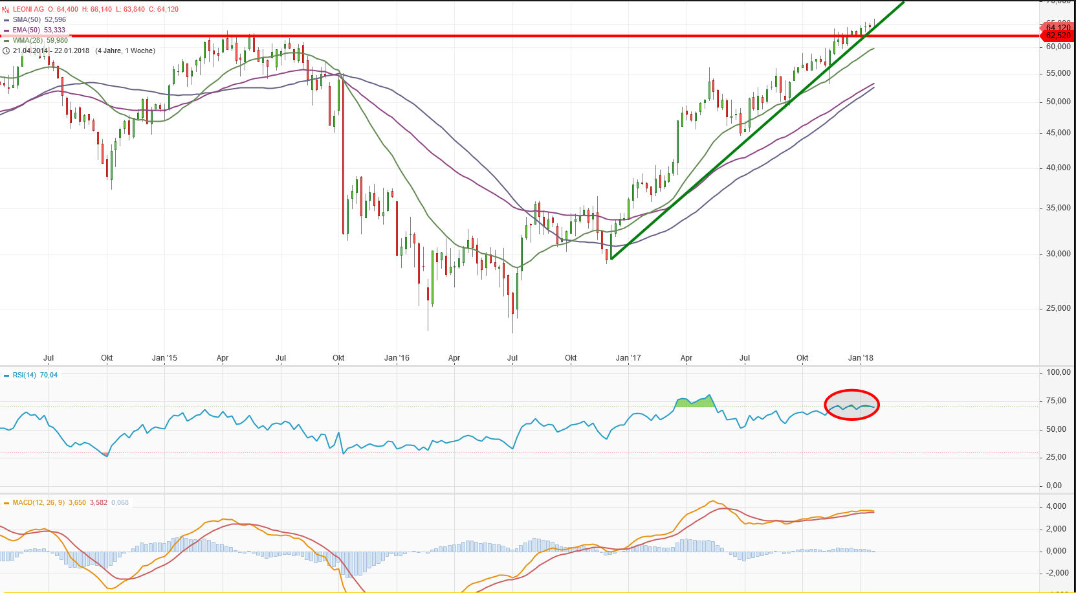The image size is (1076, 593).
Task: Click the candlestick chart-type icon beside LEONI AG
Action: 6,10
